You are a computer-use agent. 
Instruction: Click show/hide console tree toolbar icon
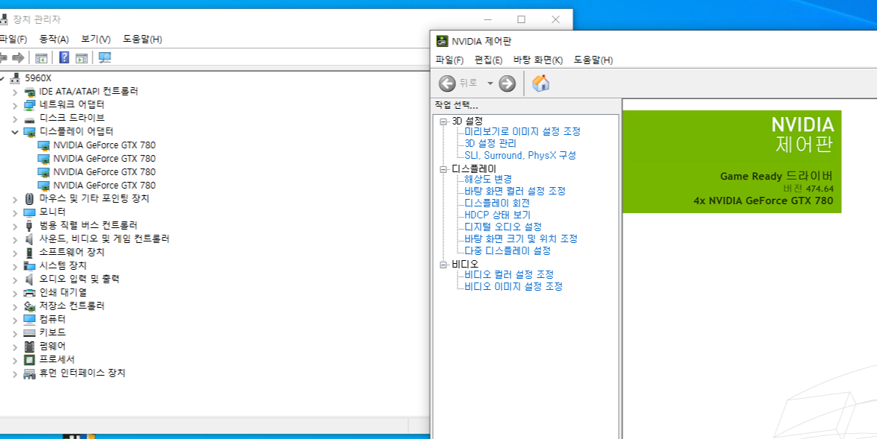pos(41,57)
